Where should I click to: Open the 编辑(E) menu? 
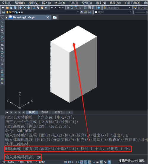click(x=20, y=3)
